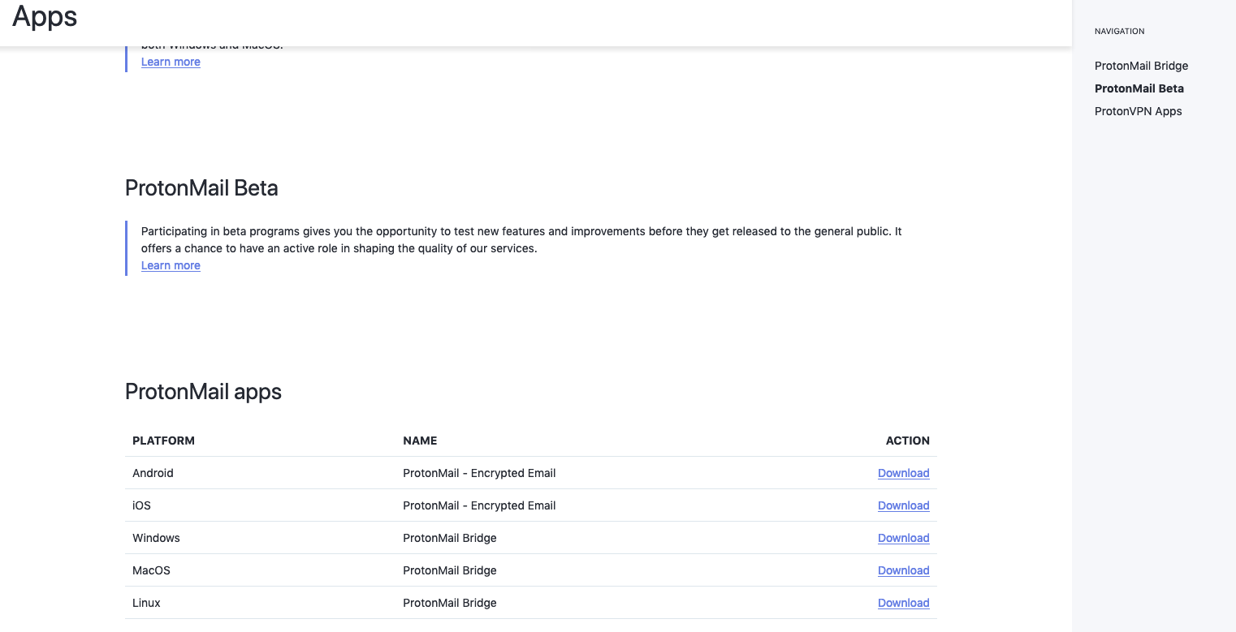Click the ACTION column header
1236x632 pixels.
tap(907, 441)
